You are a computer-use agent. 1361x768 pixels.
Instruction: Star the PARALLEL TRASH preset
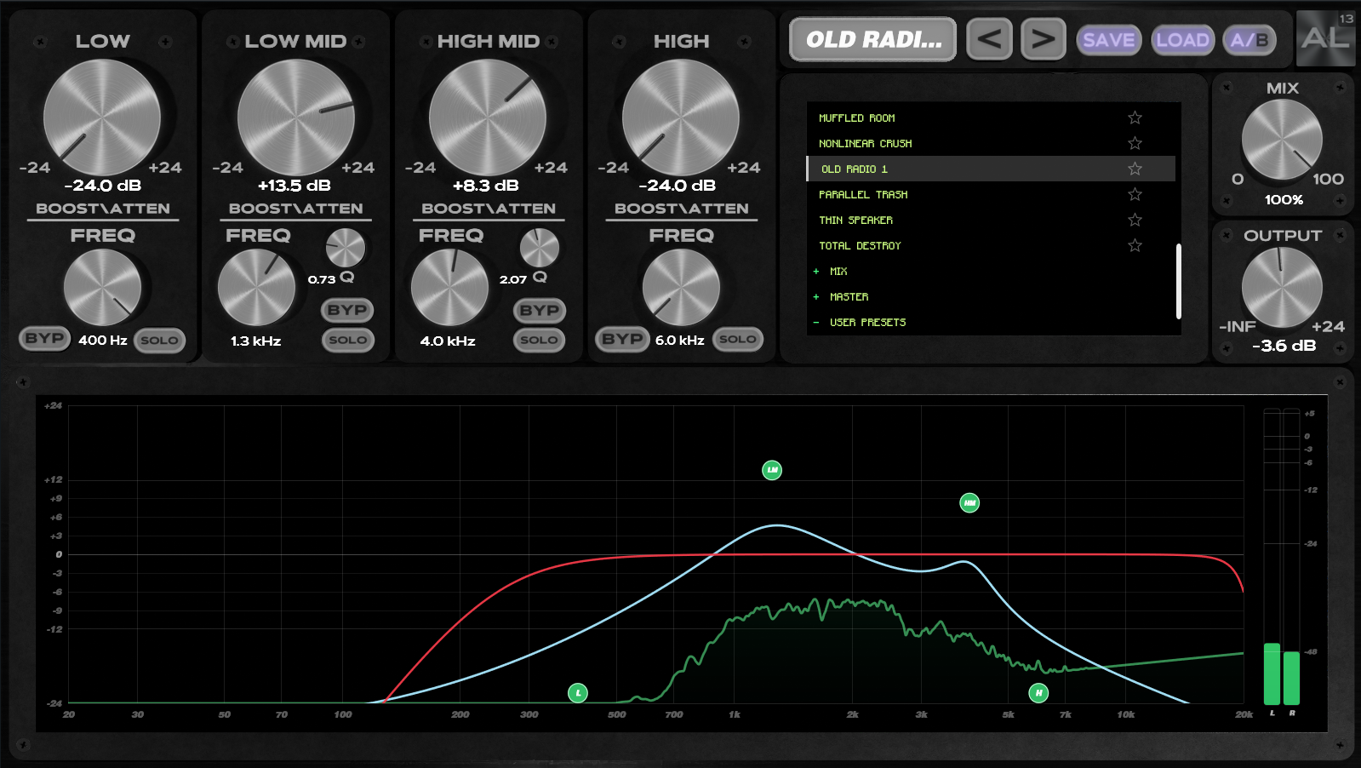[1135, 194]
